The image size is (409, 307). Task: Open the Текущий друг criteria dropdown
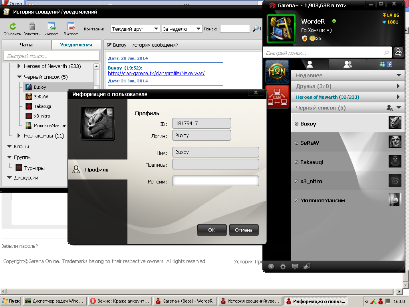135,29
